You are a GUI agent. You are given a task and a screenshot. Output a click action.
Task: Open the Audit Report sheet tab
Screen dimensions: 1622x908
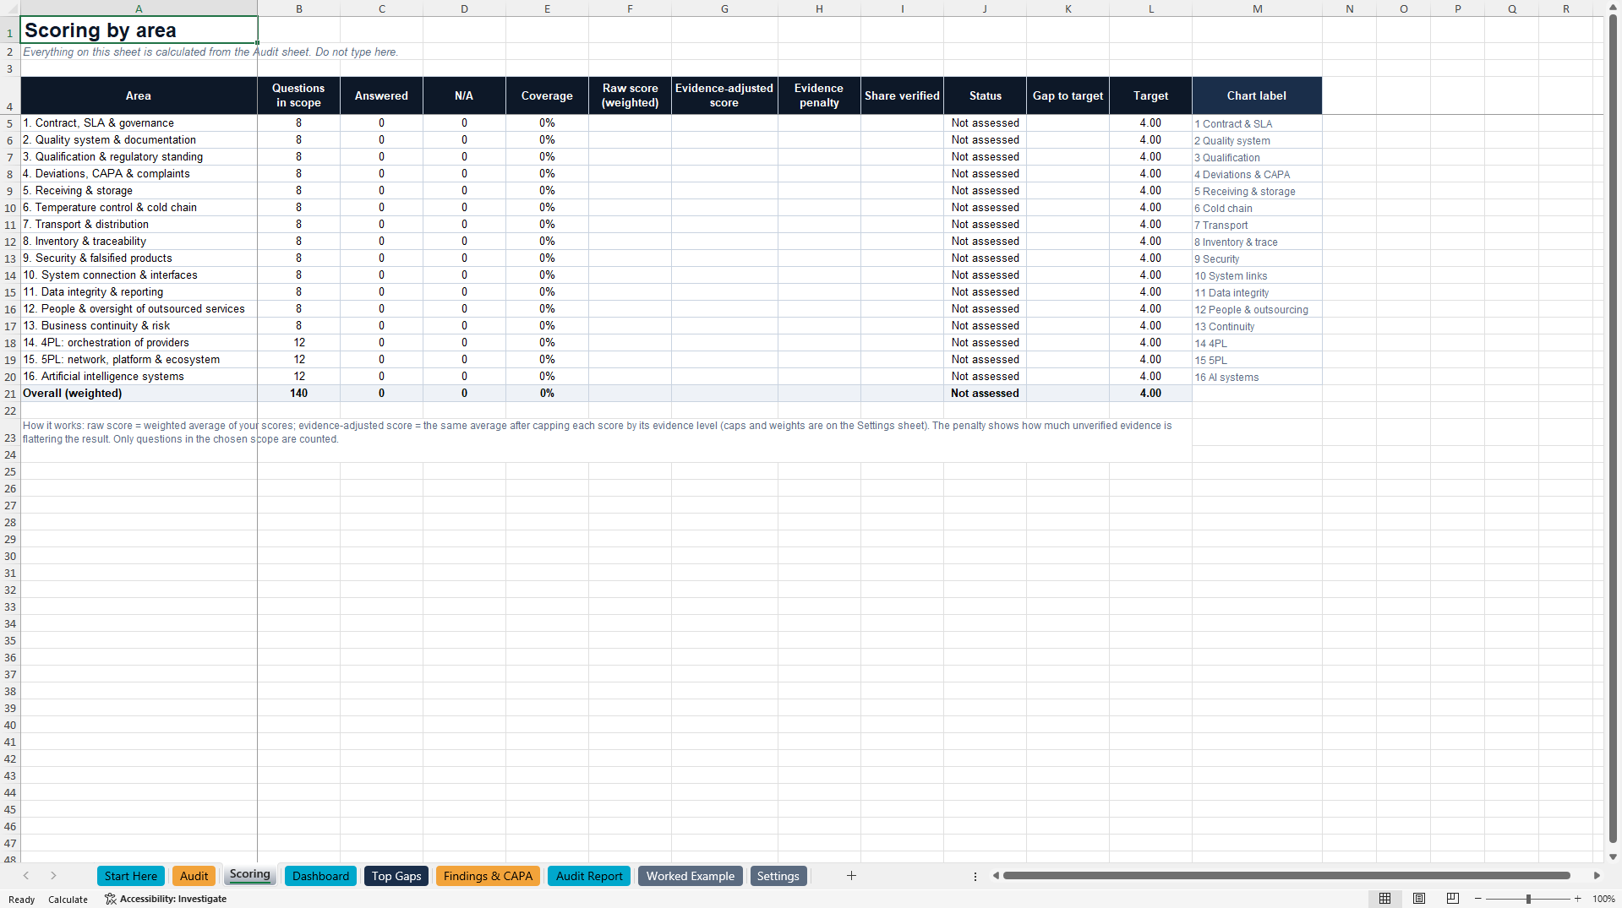pyautogui.click(x=589, y=876)
